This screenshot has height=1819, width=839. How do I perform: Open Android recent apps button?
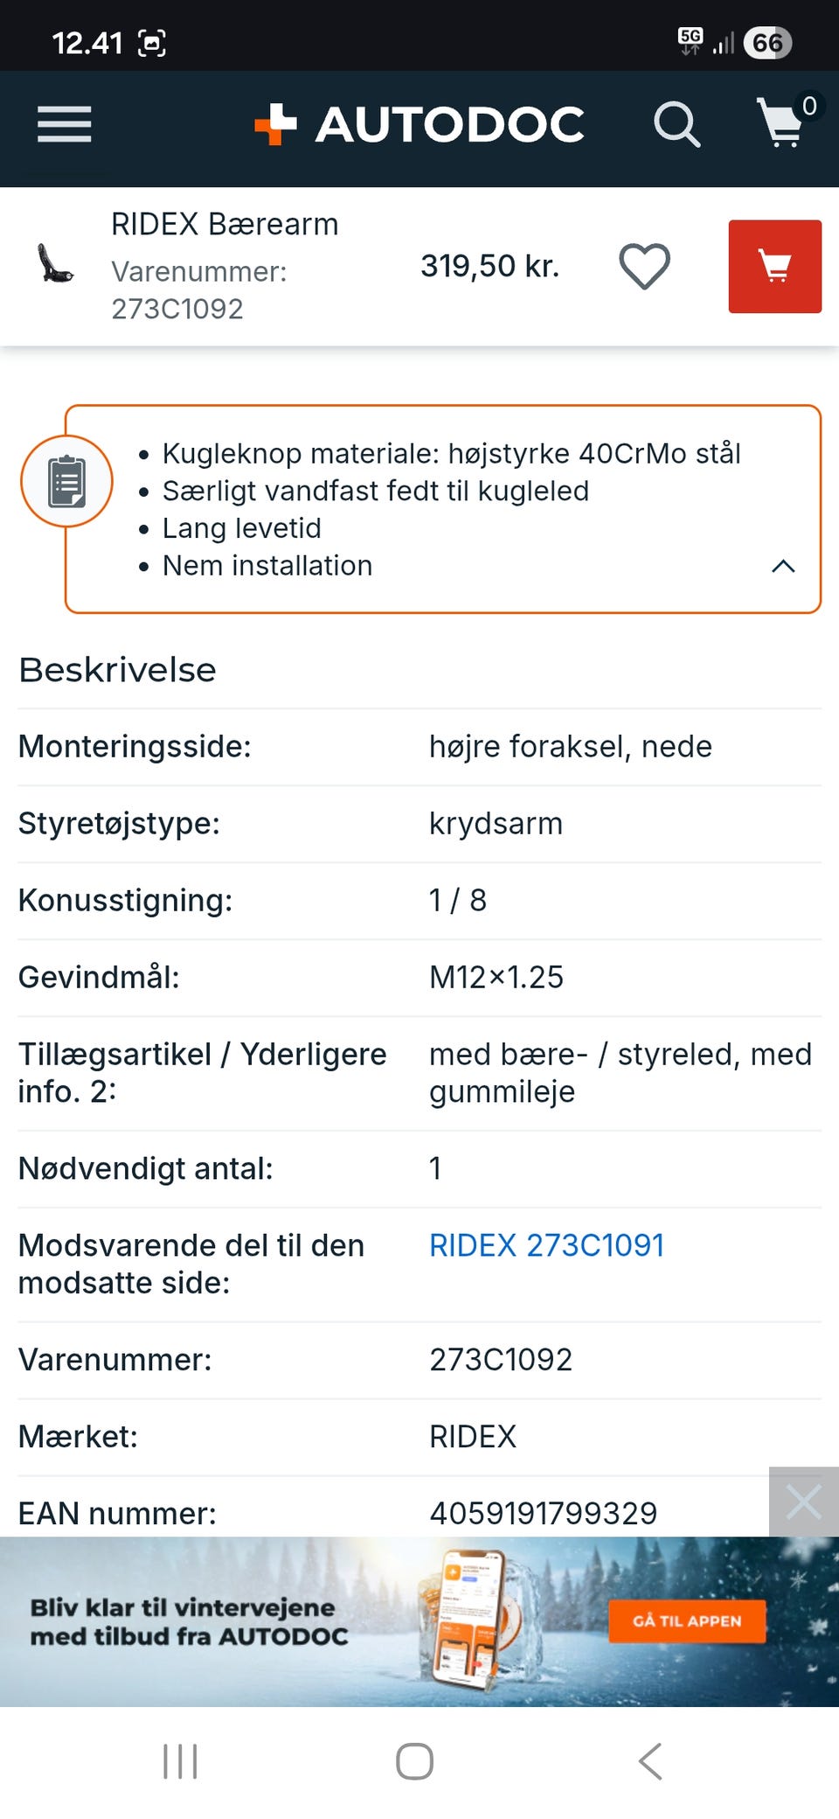[x=180, y=1761]
